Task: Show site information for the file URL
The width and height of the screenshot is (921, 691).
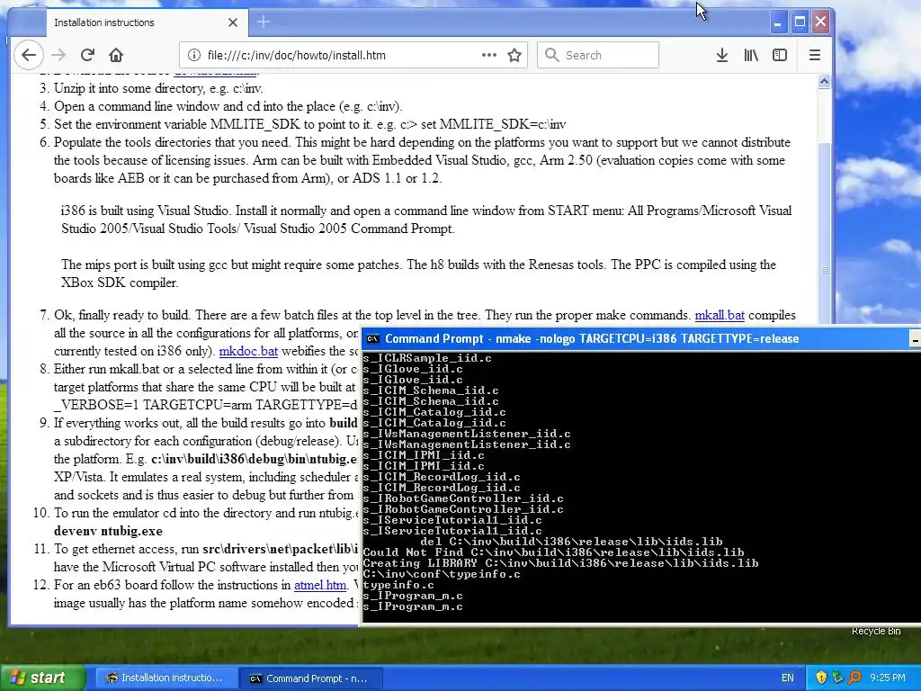Action: (x=193, y=55)
